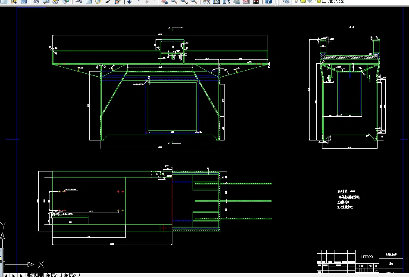
Task: Open Plot Preview from toolbar
Action: pos(46,1)
